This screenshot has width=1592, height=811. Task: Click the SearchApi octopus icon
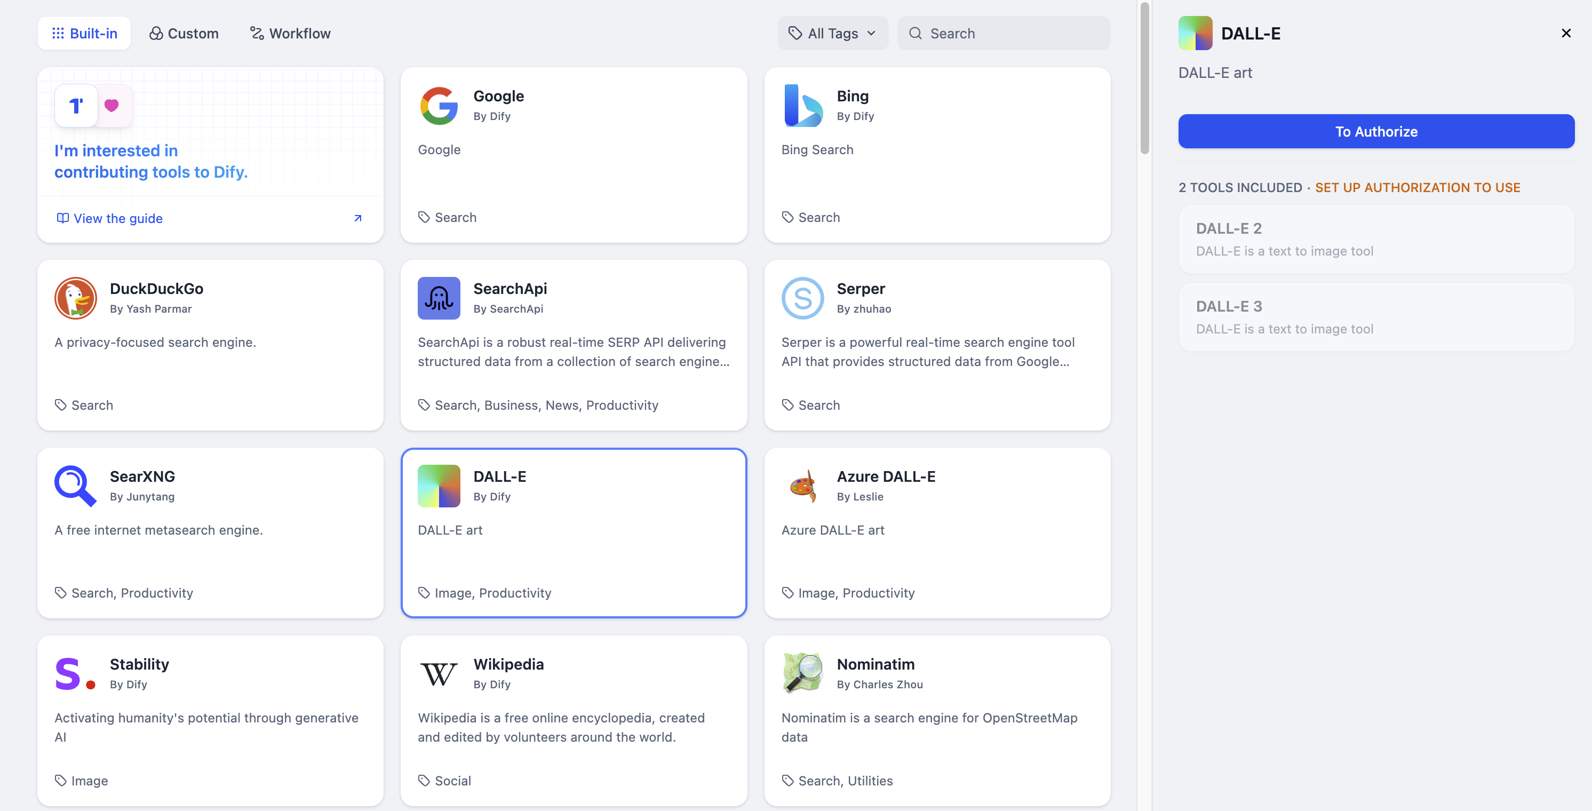point(439,298)
